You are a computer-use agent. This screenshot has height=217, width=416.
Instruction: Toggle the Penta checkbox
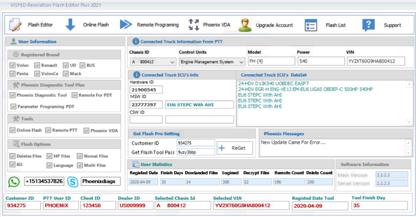coord(13,73)
